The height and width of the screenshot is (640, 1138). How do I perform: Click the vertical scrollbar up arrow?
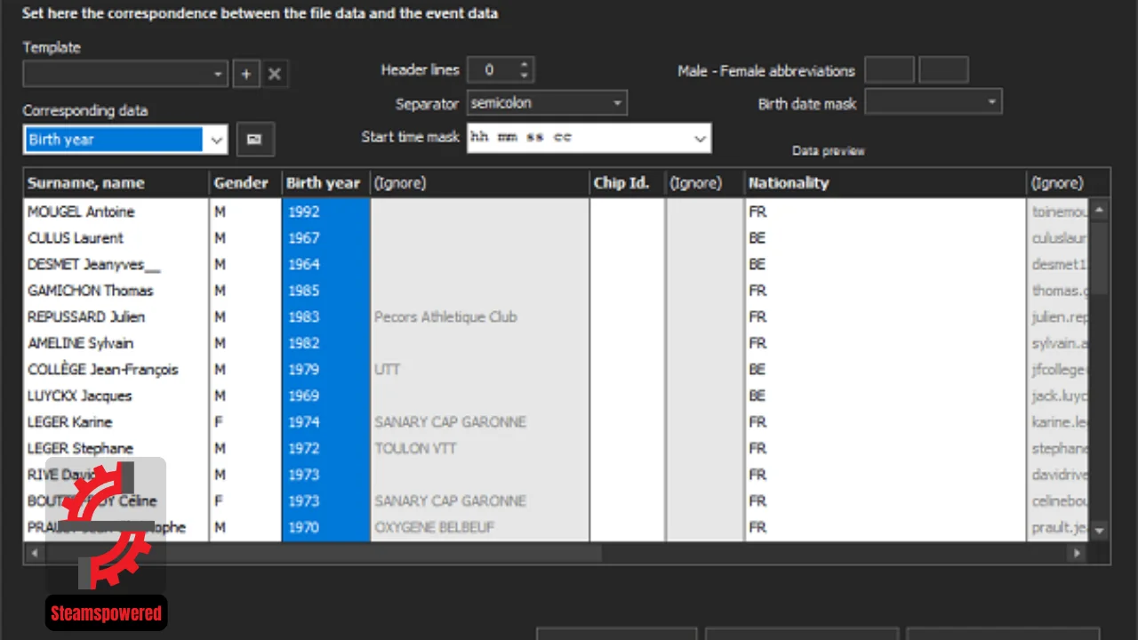tap(1100, 211)
